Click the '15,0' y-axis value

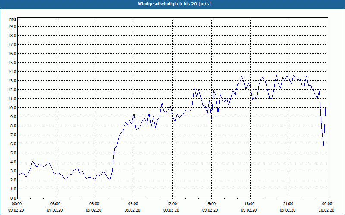(12, 62)
